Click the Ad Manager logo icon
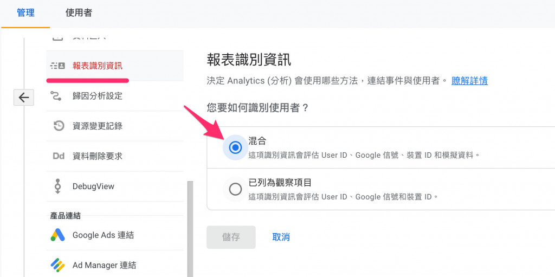The height and width of the screenshot is (277, 555). pos(57,265)
